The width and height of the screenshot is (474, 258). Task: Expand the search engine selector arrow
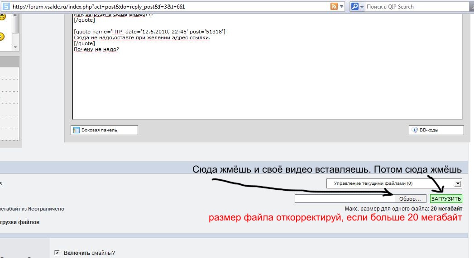(x=362, y=7)
